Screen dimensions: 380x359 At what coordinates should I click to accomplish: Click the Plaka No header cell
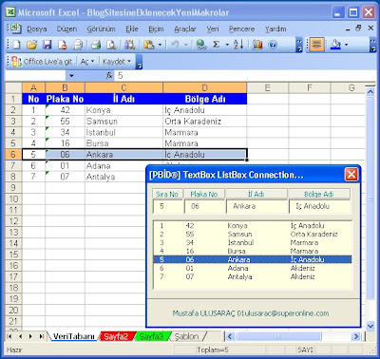tap(65, 99)
